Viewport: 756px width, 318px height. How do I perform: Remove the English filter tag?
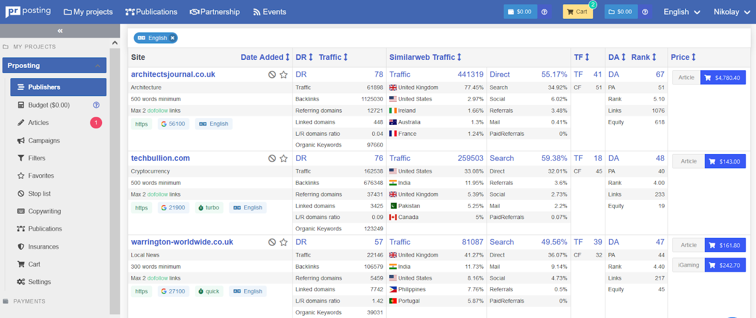[172, 38]
